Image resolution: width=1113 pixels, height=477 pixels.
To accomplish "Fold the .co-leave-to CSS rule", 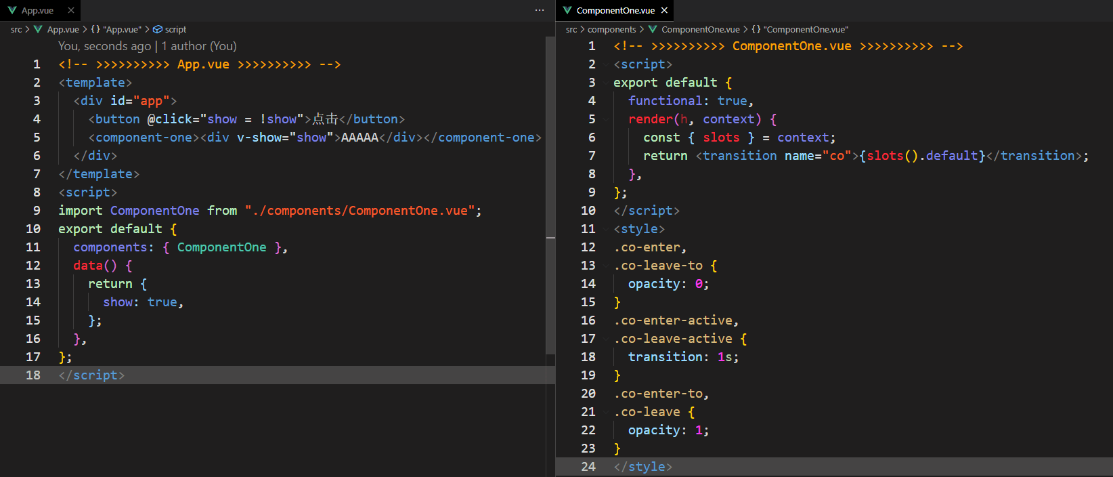I will (x=606, y=266).
